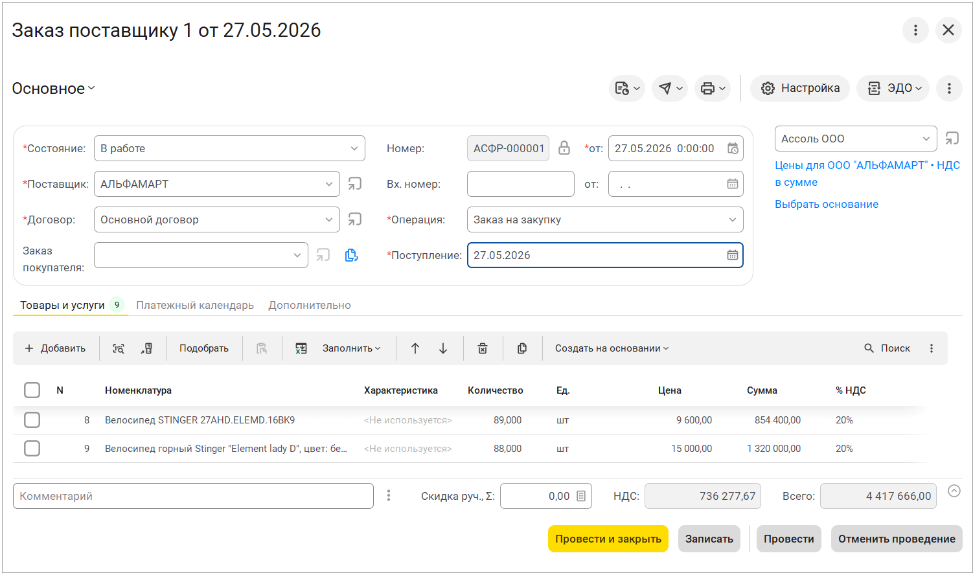Click the send (paper plane) icon

pyautogui.click(x=665, y=89)
